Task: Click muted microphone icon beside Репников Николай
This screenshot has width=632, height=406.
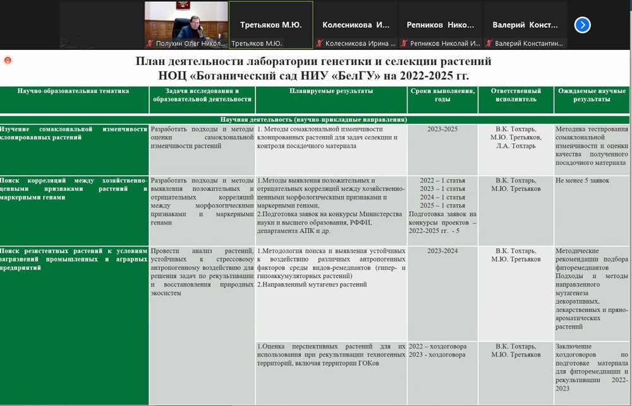Action: pos(404,44)
